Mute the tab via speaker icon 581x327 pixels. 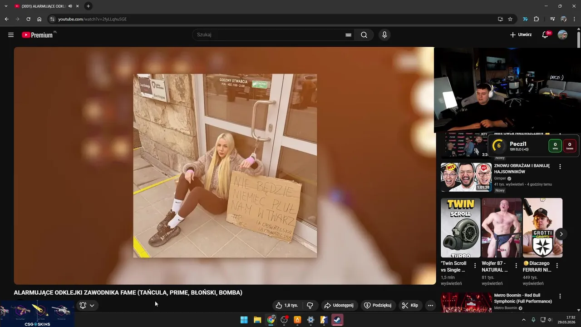point(70,6)
